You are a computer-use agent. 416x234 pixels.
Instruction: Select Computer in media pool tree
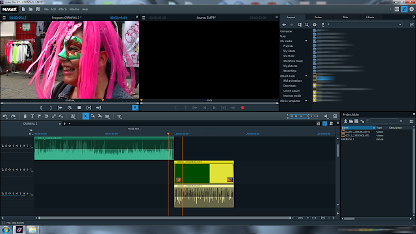click(x=286, y=31)
